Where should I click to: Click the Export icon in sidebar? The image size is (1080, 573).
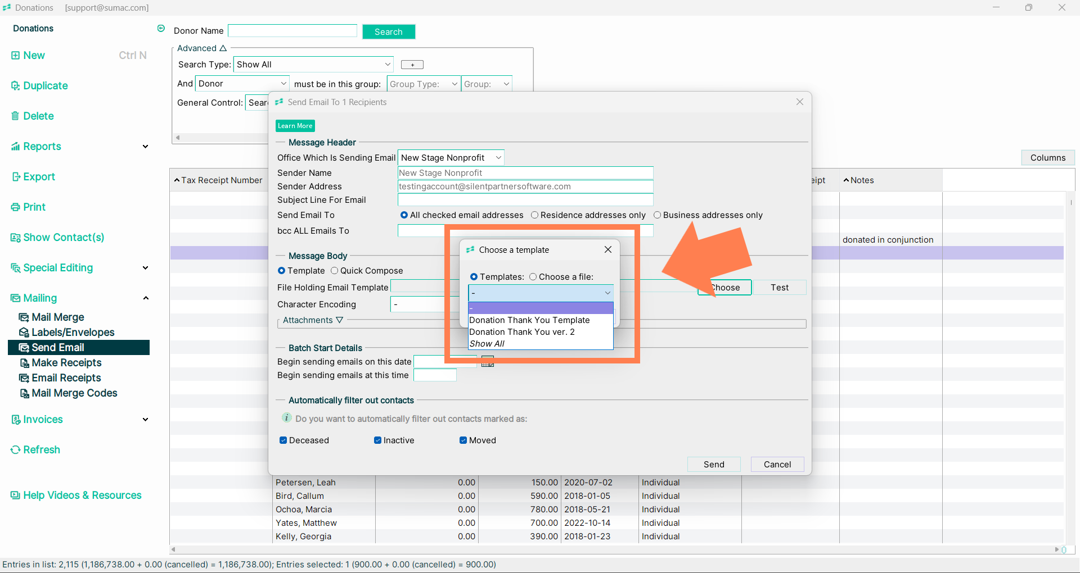click(15, 177)
